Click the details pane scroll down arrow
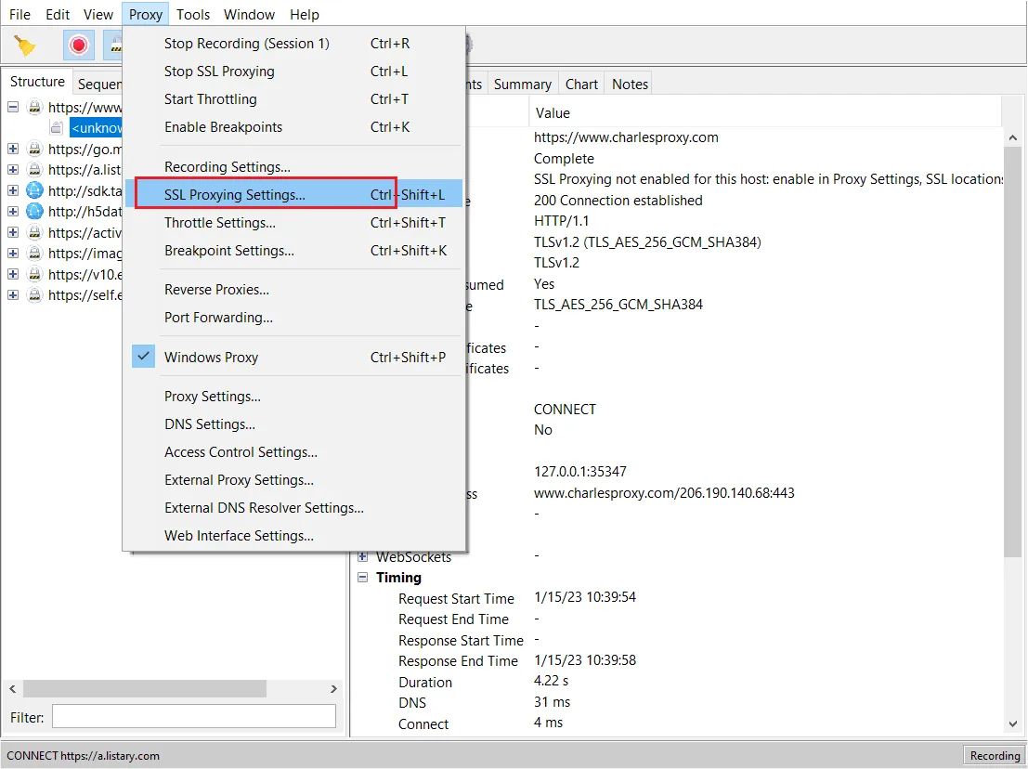The width and height of the screenshot is (1028, 769). tap(1013, 723)
